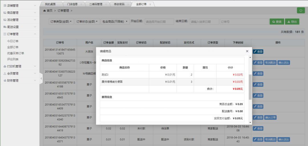Click 取消配送 for order ending 4571
The height and width of the screenshot is (146, 308).
270,139
